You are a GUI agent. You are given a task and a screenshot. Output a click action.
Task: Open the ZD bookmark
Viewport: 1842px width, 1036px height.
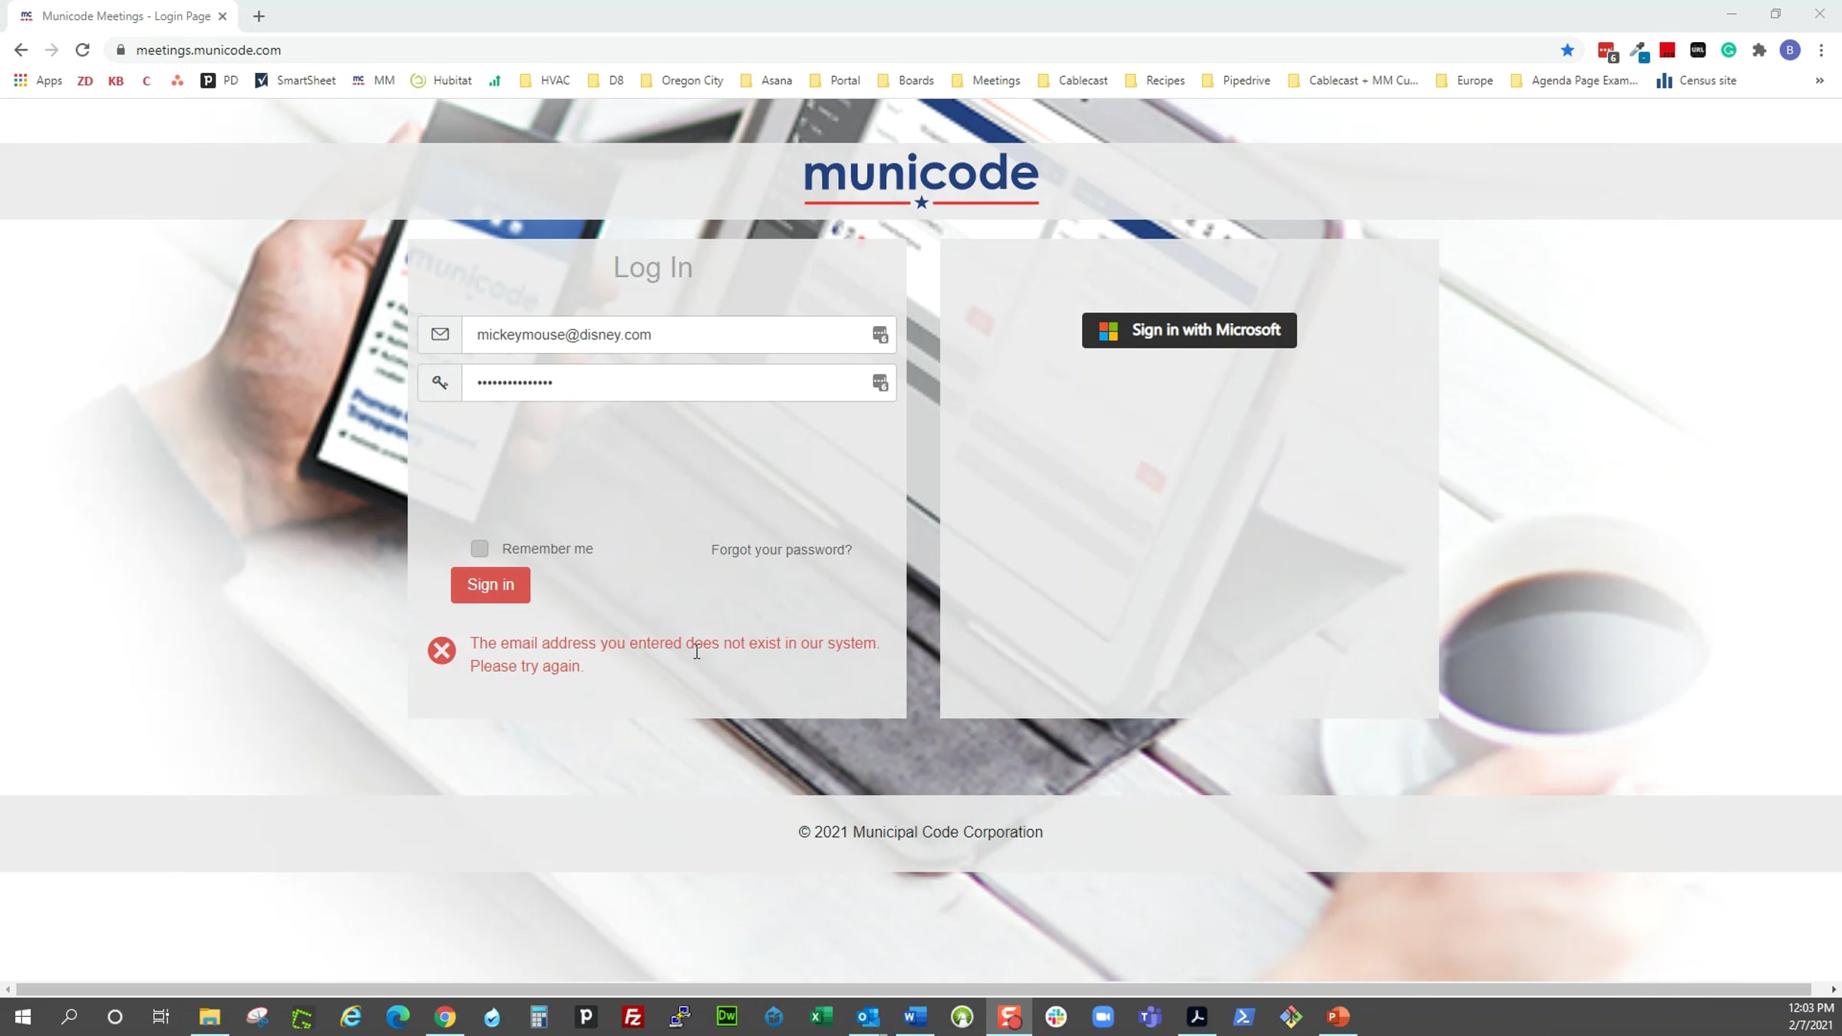85,81
